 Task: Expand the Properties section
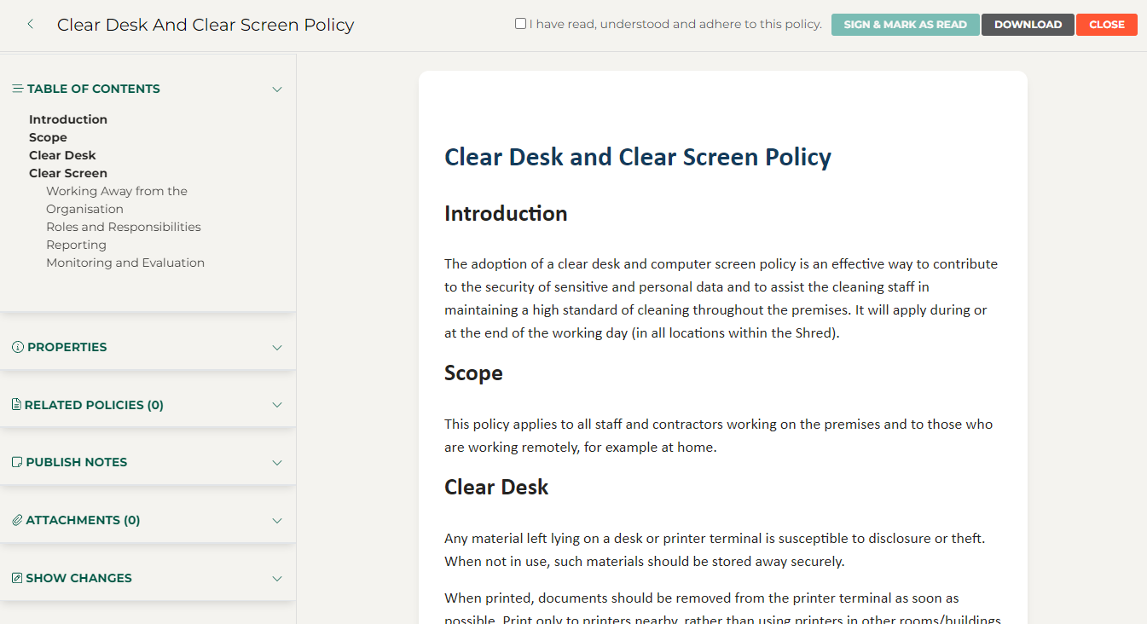tap(276, 347)
